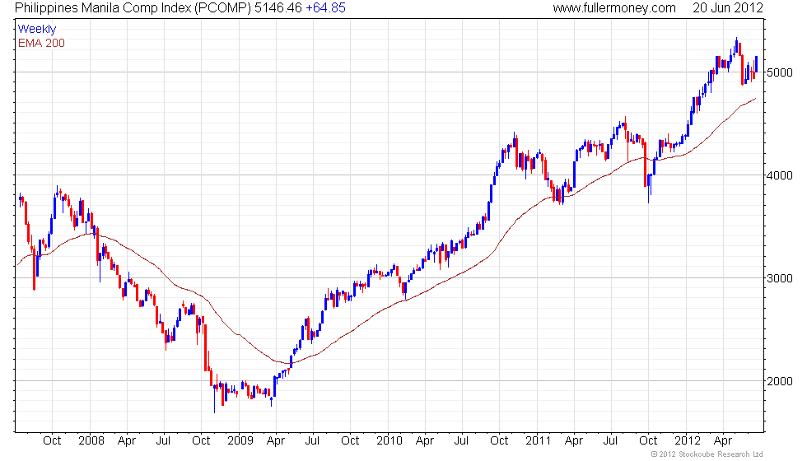Click the 2010 x-axis label
The height and width of the screenshot is (461, 807).
pos(389,441)
